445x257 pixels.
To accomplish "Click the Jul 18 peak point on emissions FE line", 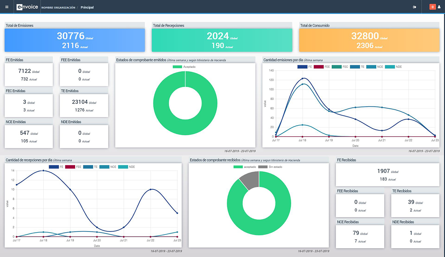I will (302, 78).
